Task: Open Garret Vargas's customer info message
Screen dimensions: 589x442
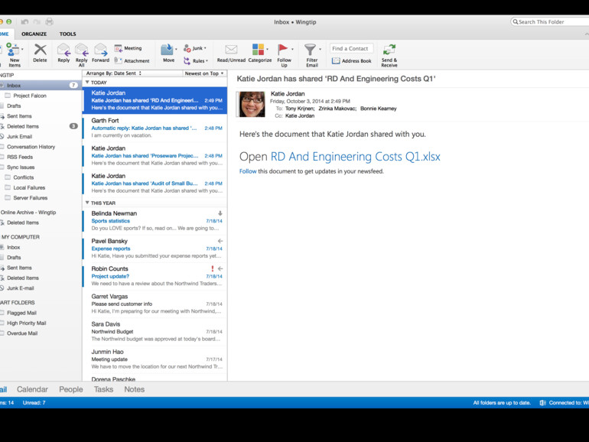Action: pyautogui.click(x=155, y=304)
